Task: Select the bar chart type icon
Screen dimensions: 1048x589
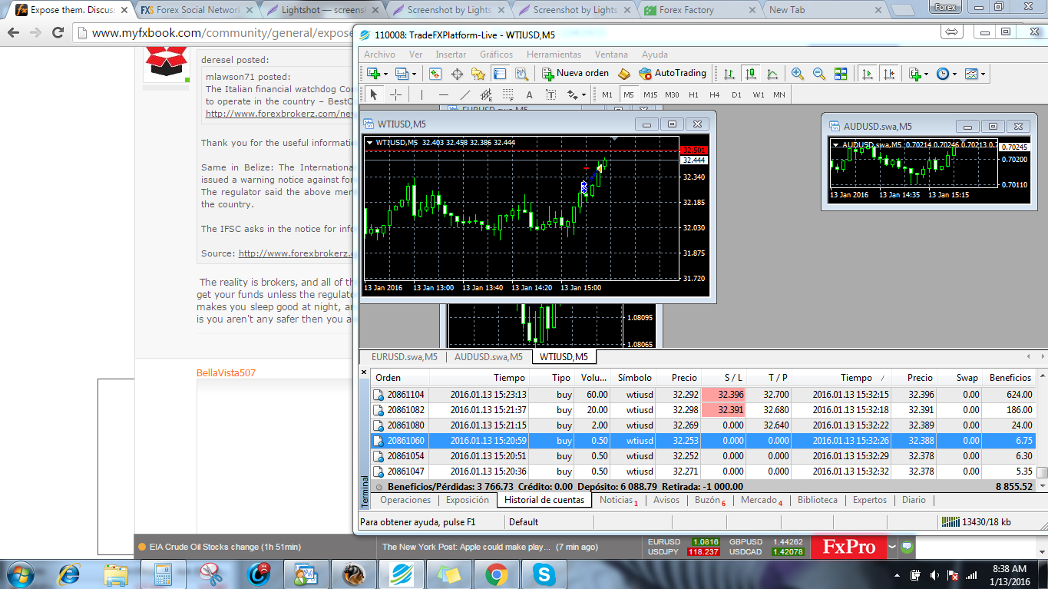Action: [729, 74]
